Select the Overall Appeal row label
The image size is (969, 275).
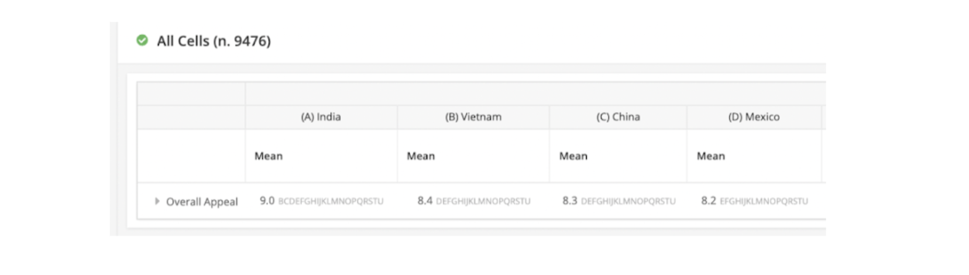tap(202, 202)
